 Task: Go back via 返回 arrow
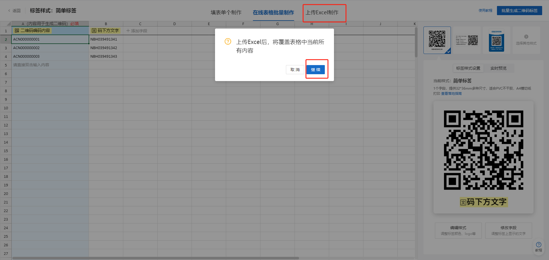point(14,11)
